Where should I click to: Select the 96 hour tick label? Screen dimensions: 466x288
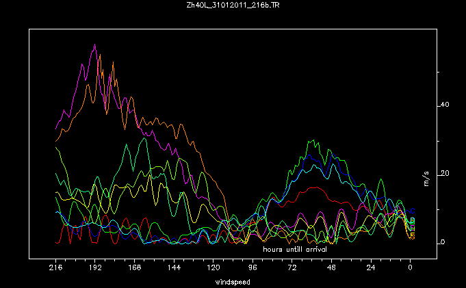(253, 268)
